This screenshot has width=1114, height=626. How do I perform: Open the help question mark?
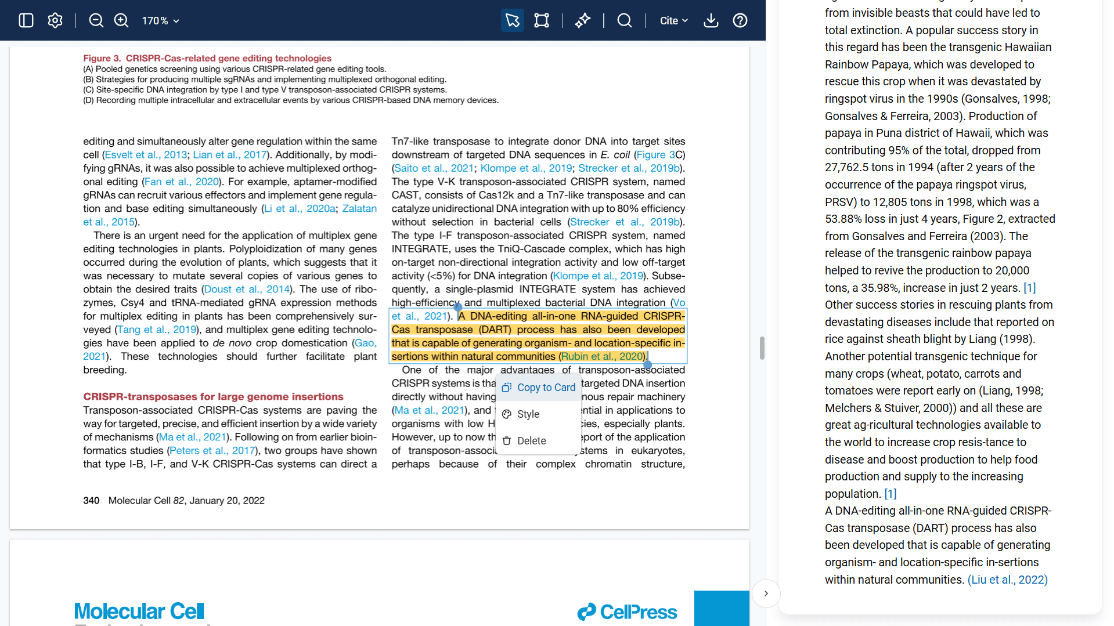(x=740, y=20)
